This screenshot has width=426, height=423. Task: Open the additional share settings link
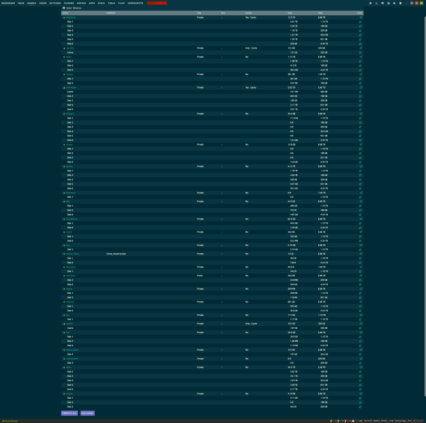(71, 17)
